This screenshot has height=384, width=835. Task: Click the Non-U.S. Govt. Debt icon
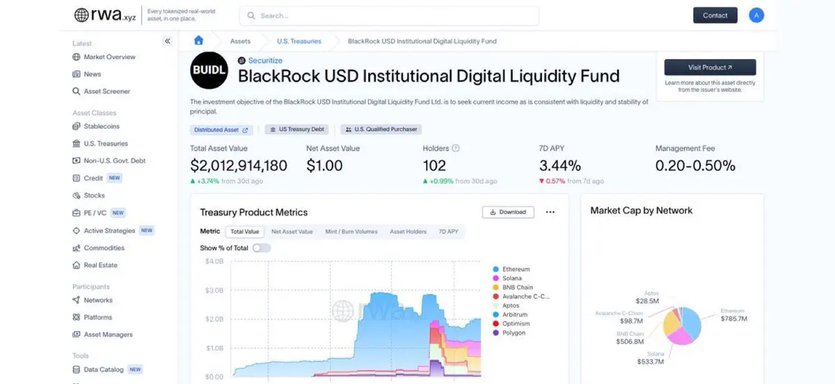77,161
